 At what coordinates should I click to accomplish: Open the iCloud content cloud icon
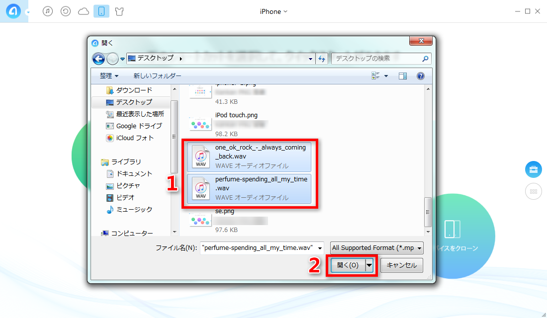pyautogui.click(x=84, y=11)
